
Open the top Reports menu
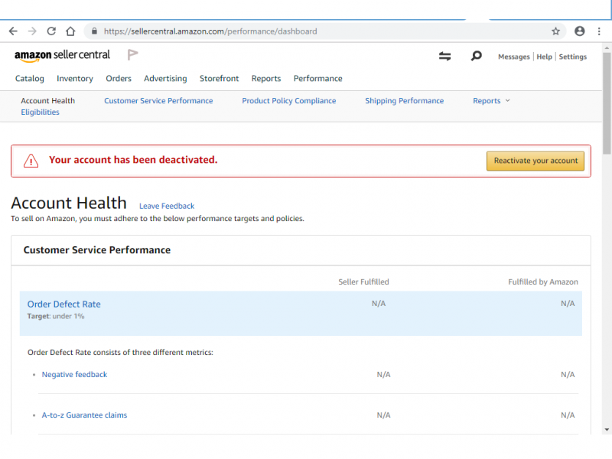pyautogui.click(x=266, y=79)
